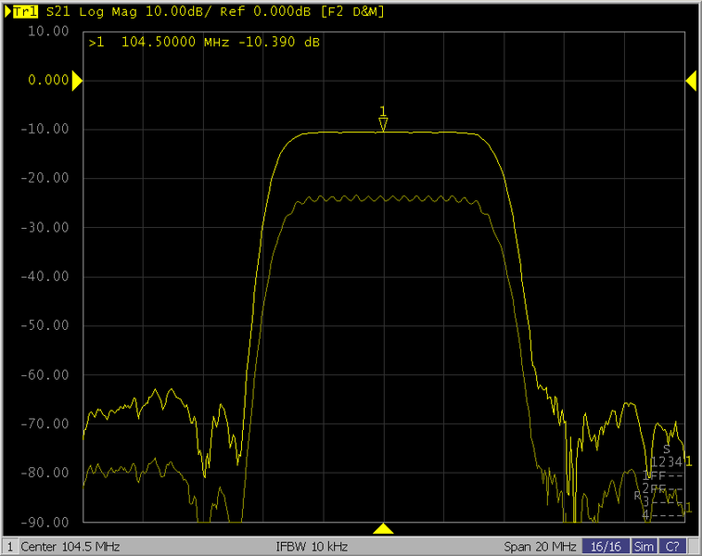The image size is (702, 556).
Task: Click the Span 20 MHz field
Action: (541, 547)
